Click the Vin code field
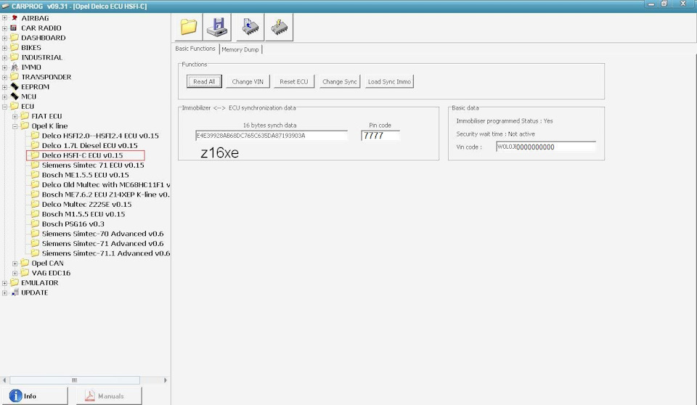The height and width of the screenshot is (405, 697). point(546,147)
